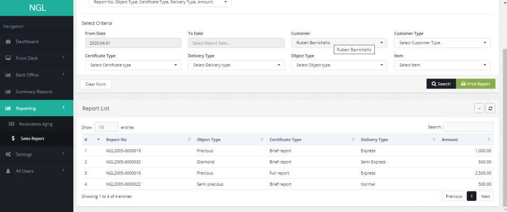Viewport: 507px width, 212px height.
Task: Click the All Users person icon
Action: (x=8, y=171)
